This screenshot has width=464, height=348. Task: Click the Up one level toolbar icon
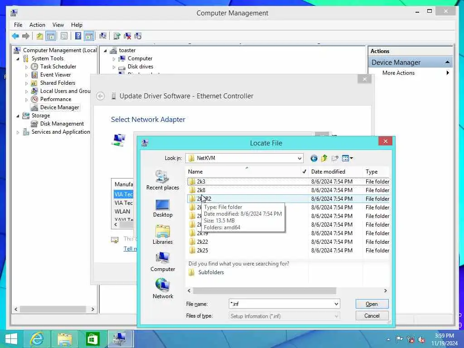(x=40, y=36)
